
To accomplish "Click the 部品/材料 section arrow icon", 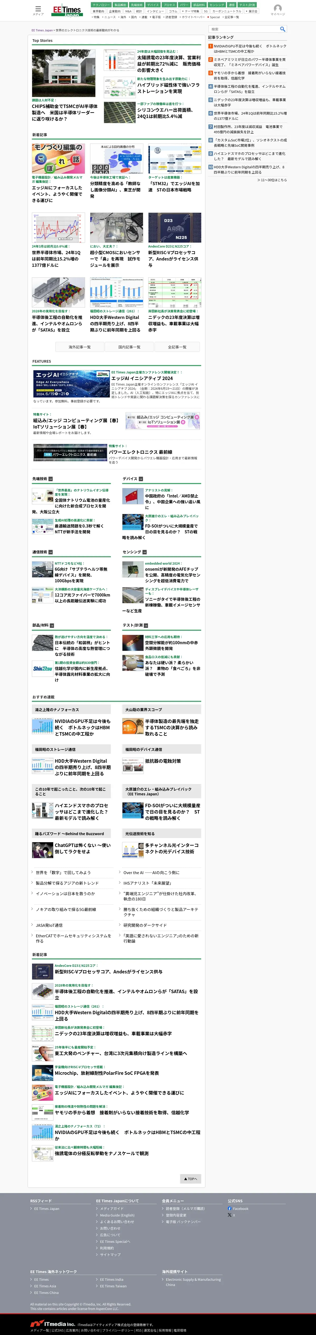I will [52, 625].
